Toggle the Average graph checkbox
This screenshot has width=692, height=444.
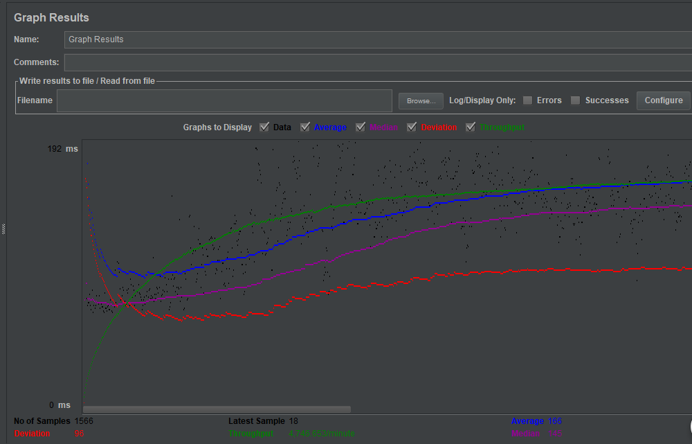(305, 127)
